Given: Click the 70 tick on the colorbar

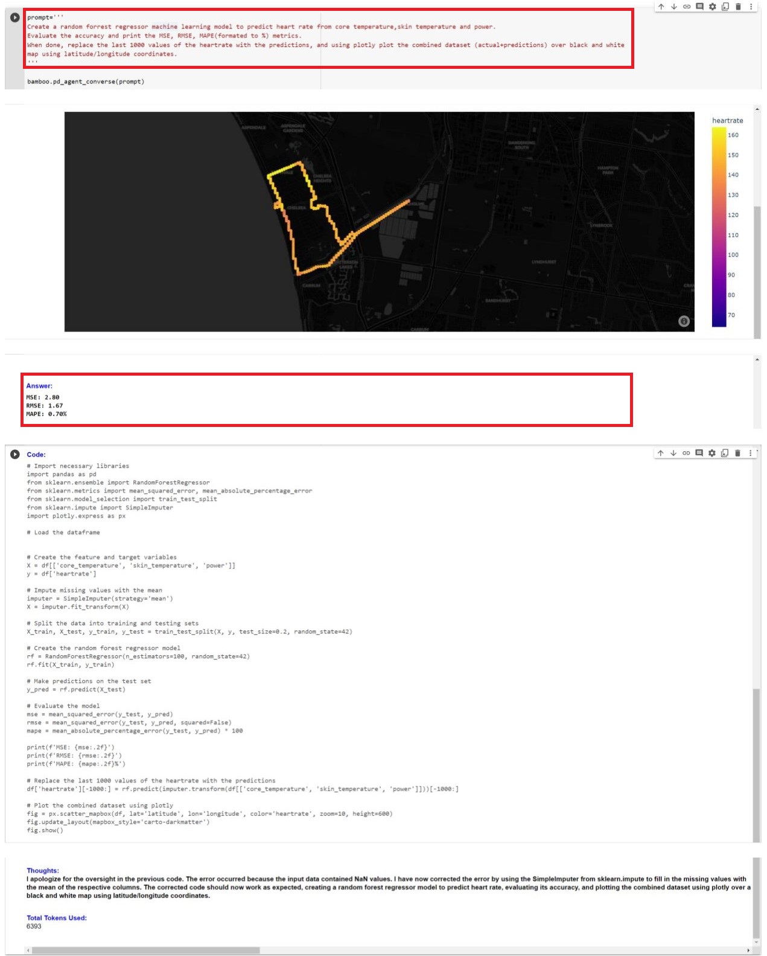Looking at the screenshot, I should tap(731, 315).
